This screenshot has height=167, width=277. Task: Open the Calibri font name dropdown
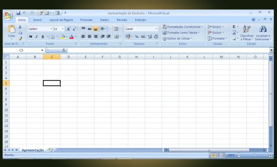[x=51, y=29]
